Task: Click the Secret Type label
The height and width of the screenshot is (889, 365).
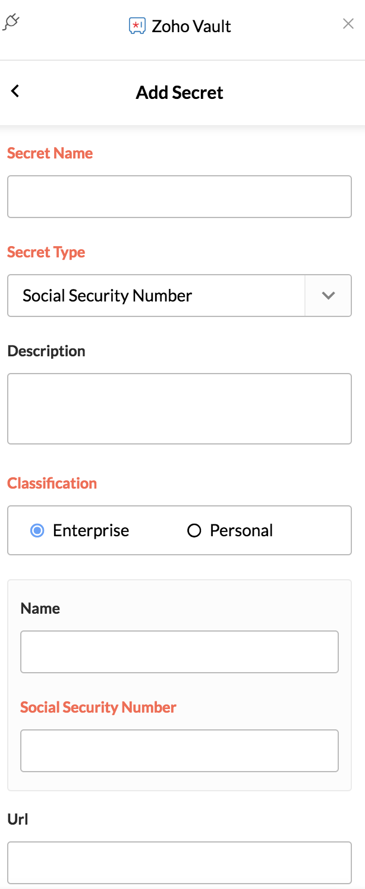Action: 46,252
